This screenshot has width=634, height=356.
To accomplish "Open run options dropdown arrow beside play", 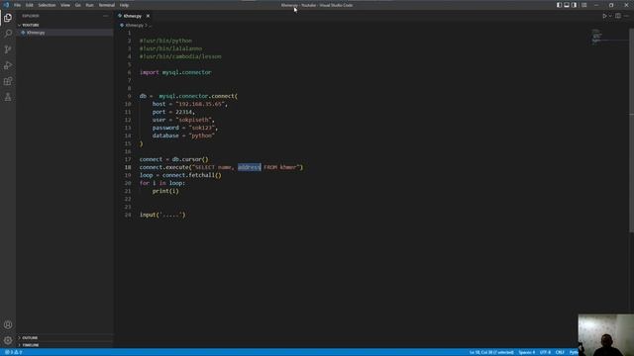I will (x=610, y=16).
